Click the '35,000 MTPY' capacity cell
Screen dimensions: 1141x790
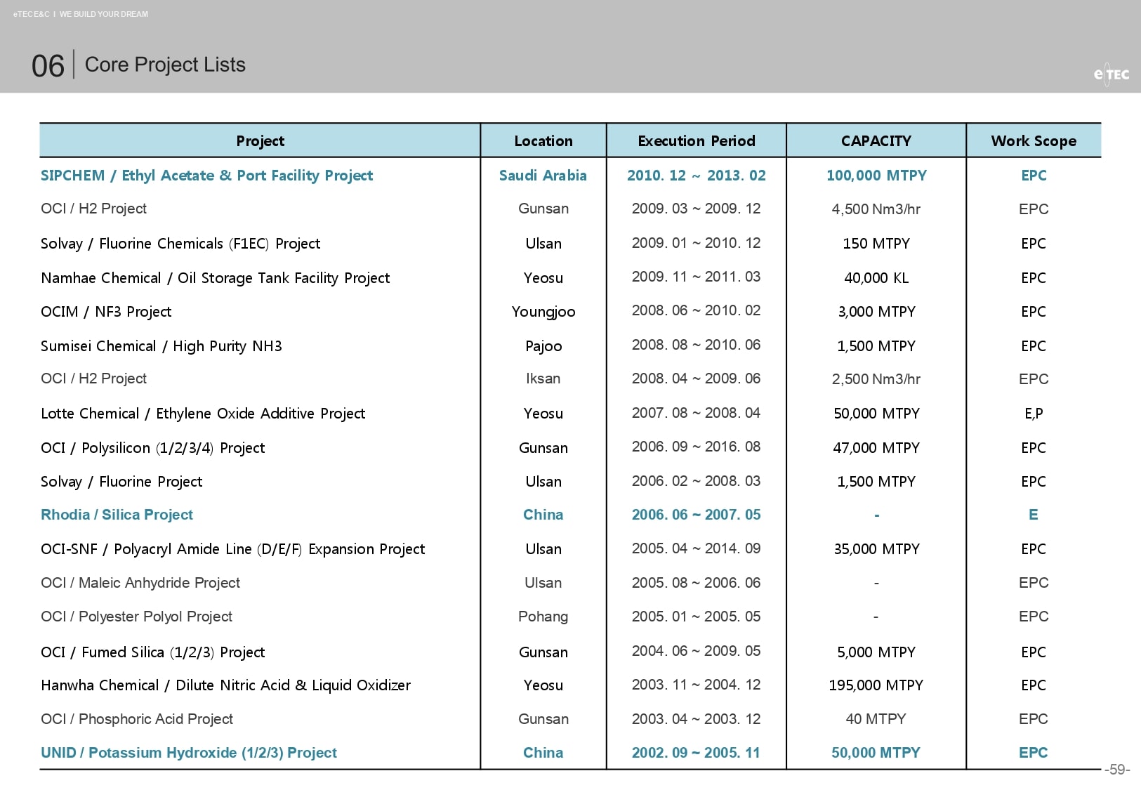pyautogui.click(x=876, y=549)
